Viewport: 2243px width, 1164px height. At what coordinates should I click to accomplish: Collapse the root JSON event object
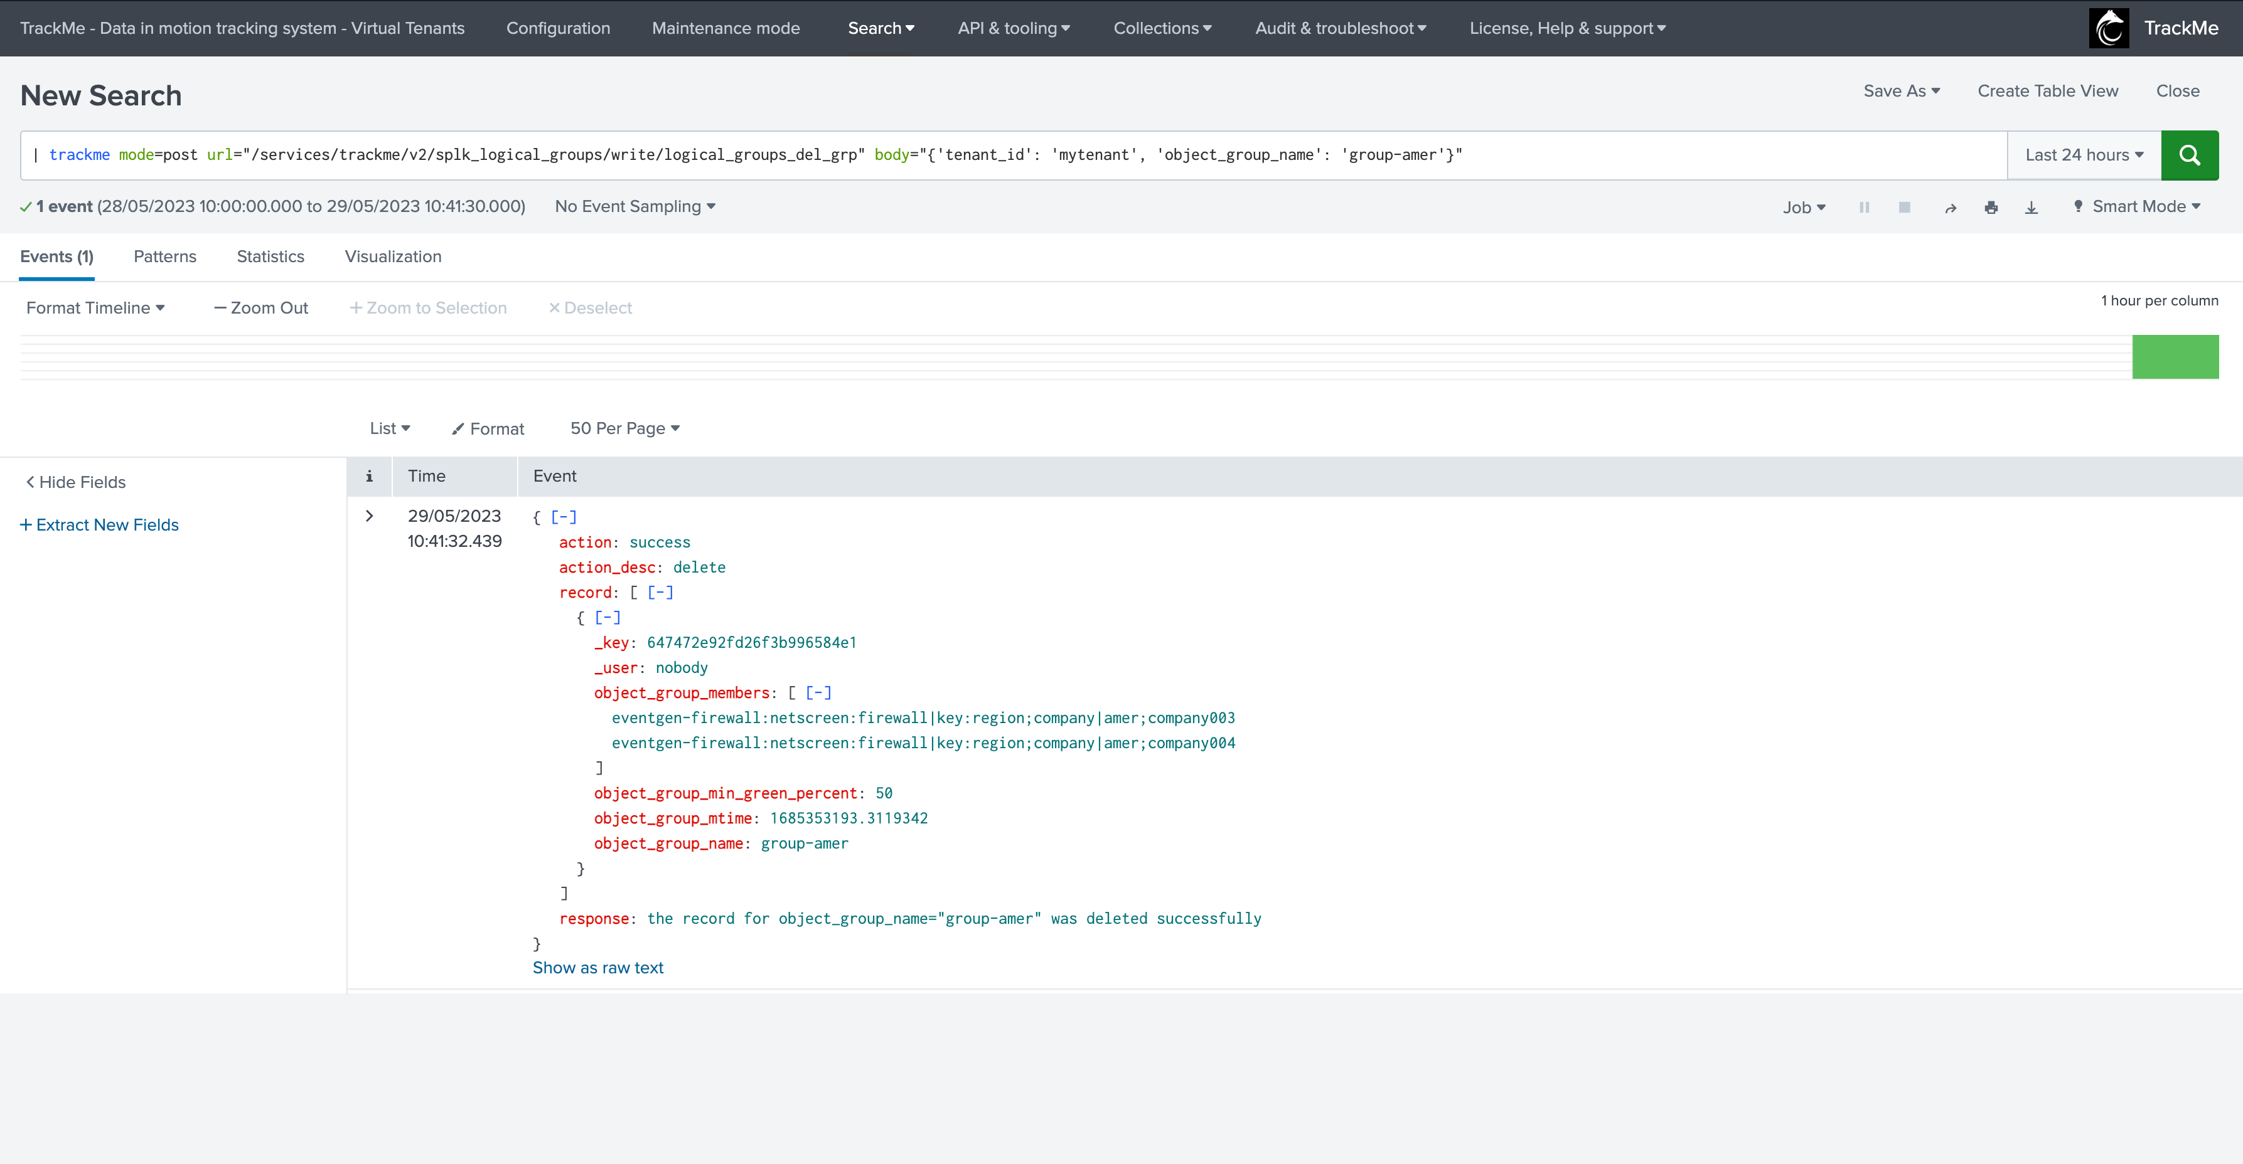click(564, 517)
